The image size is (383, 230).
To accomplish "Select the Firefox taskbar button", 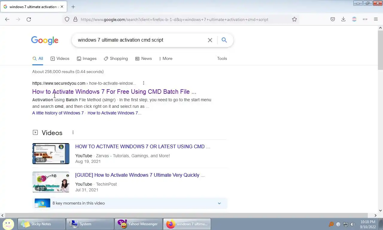I will [x=187, y=224].
